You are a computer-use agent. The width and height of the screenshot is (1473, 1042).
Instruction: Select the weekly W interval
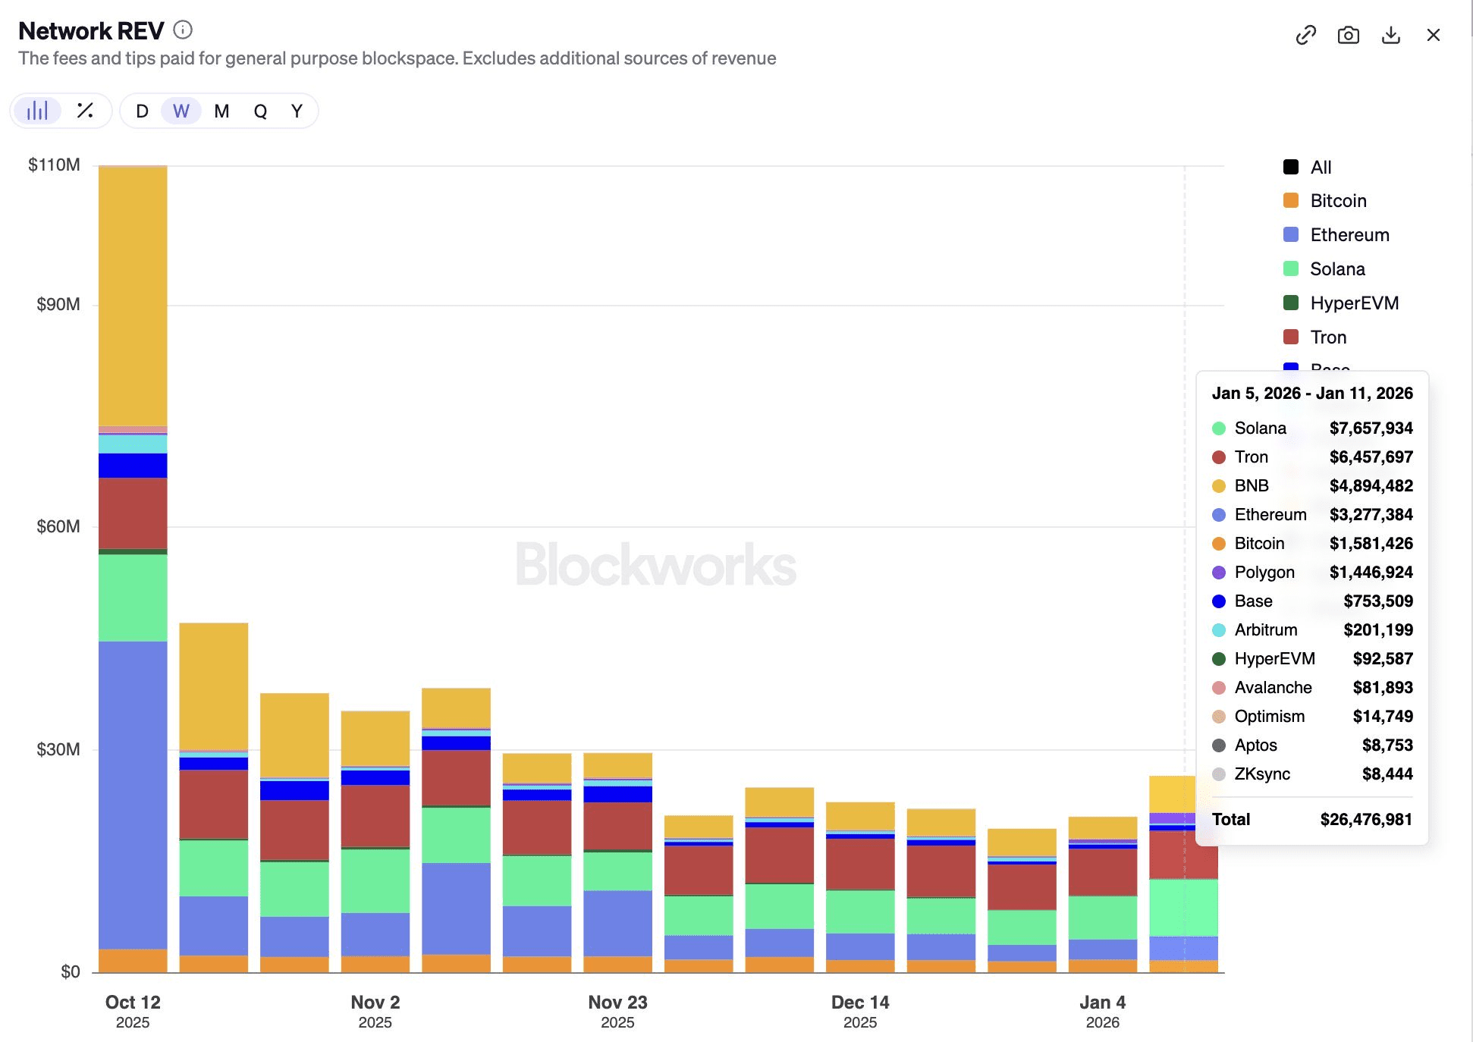[181, 111]
